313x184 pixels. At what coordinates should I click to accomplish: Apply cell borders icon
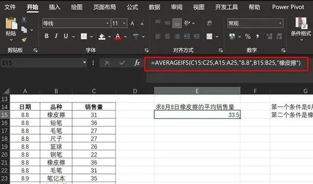pos(84,36)
